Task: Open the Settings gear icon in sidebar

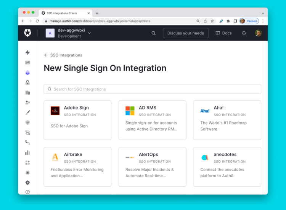Action: coord(27,183)
